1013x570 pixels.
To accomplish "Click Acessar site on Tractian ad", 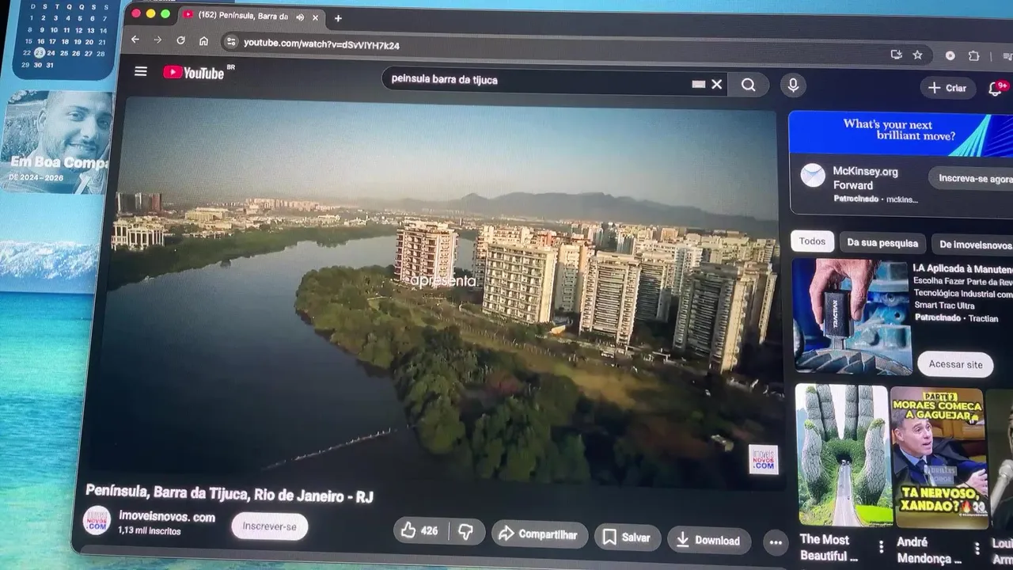I will [x=955, y=364].
